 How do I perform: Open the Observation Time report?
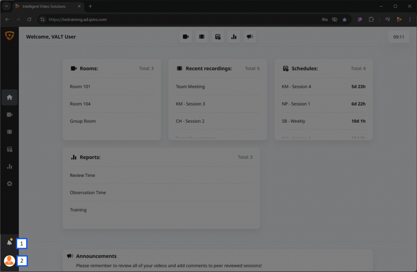(x=161, y=192)
